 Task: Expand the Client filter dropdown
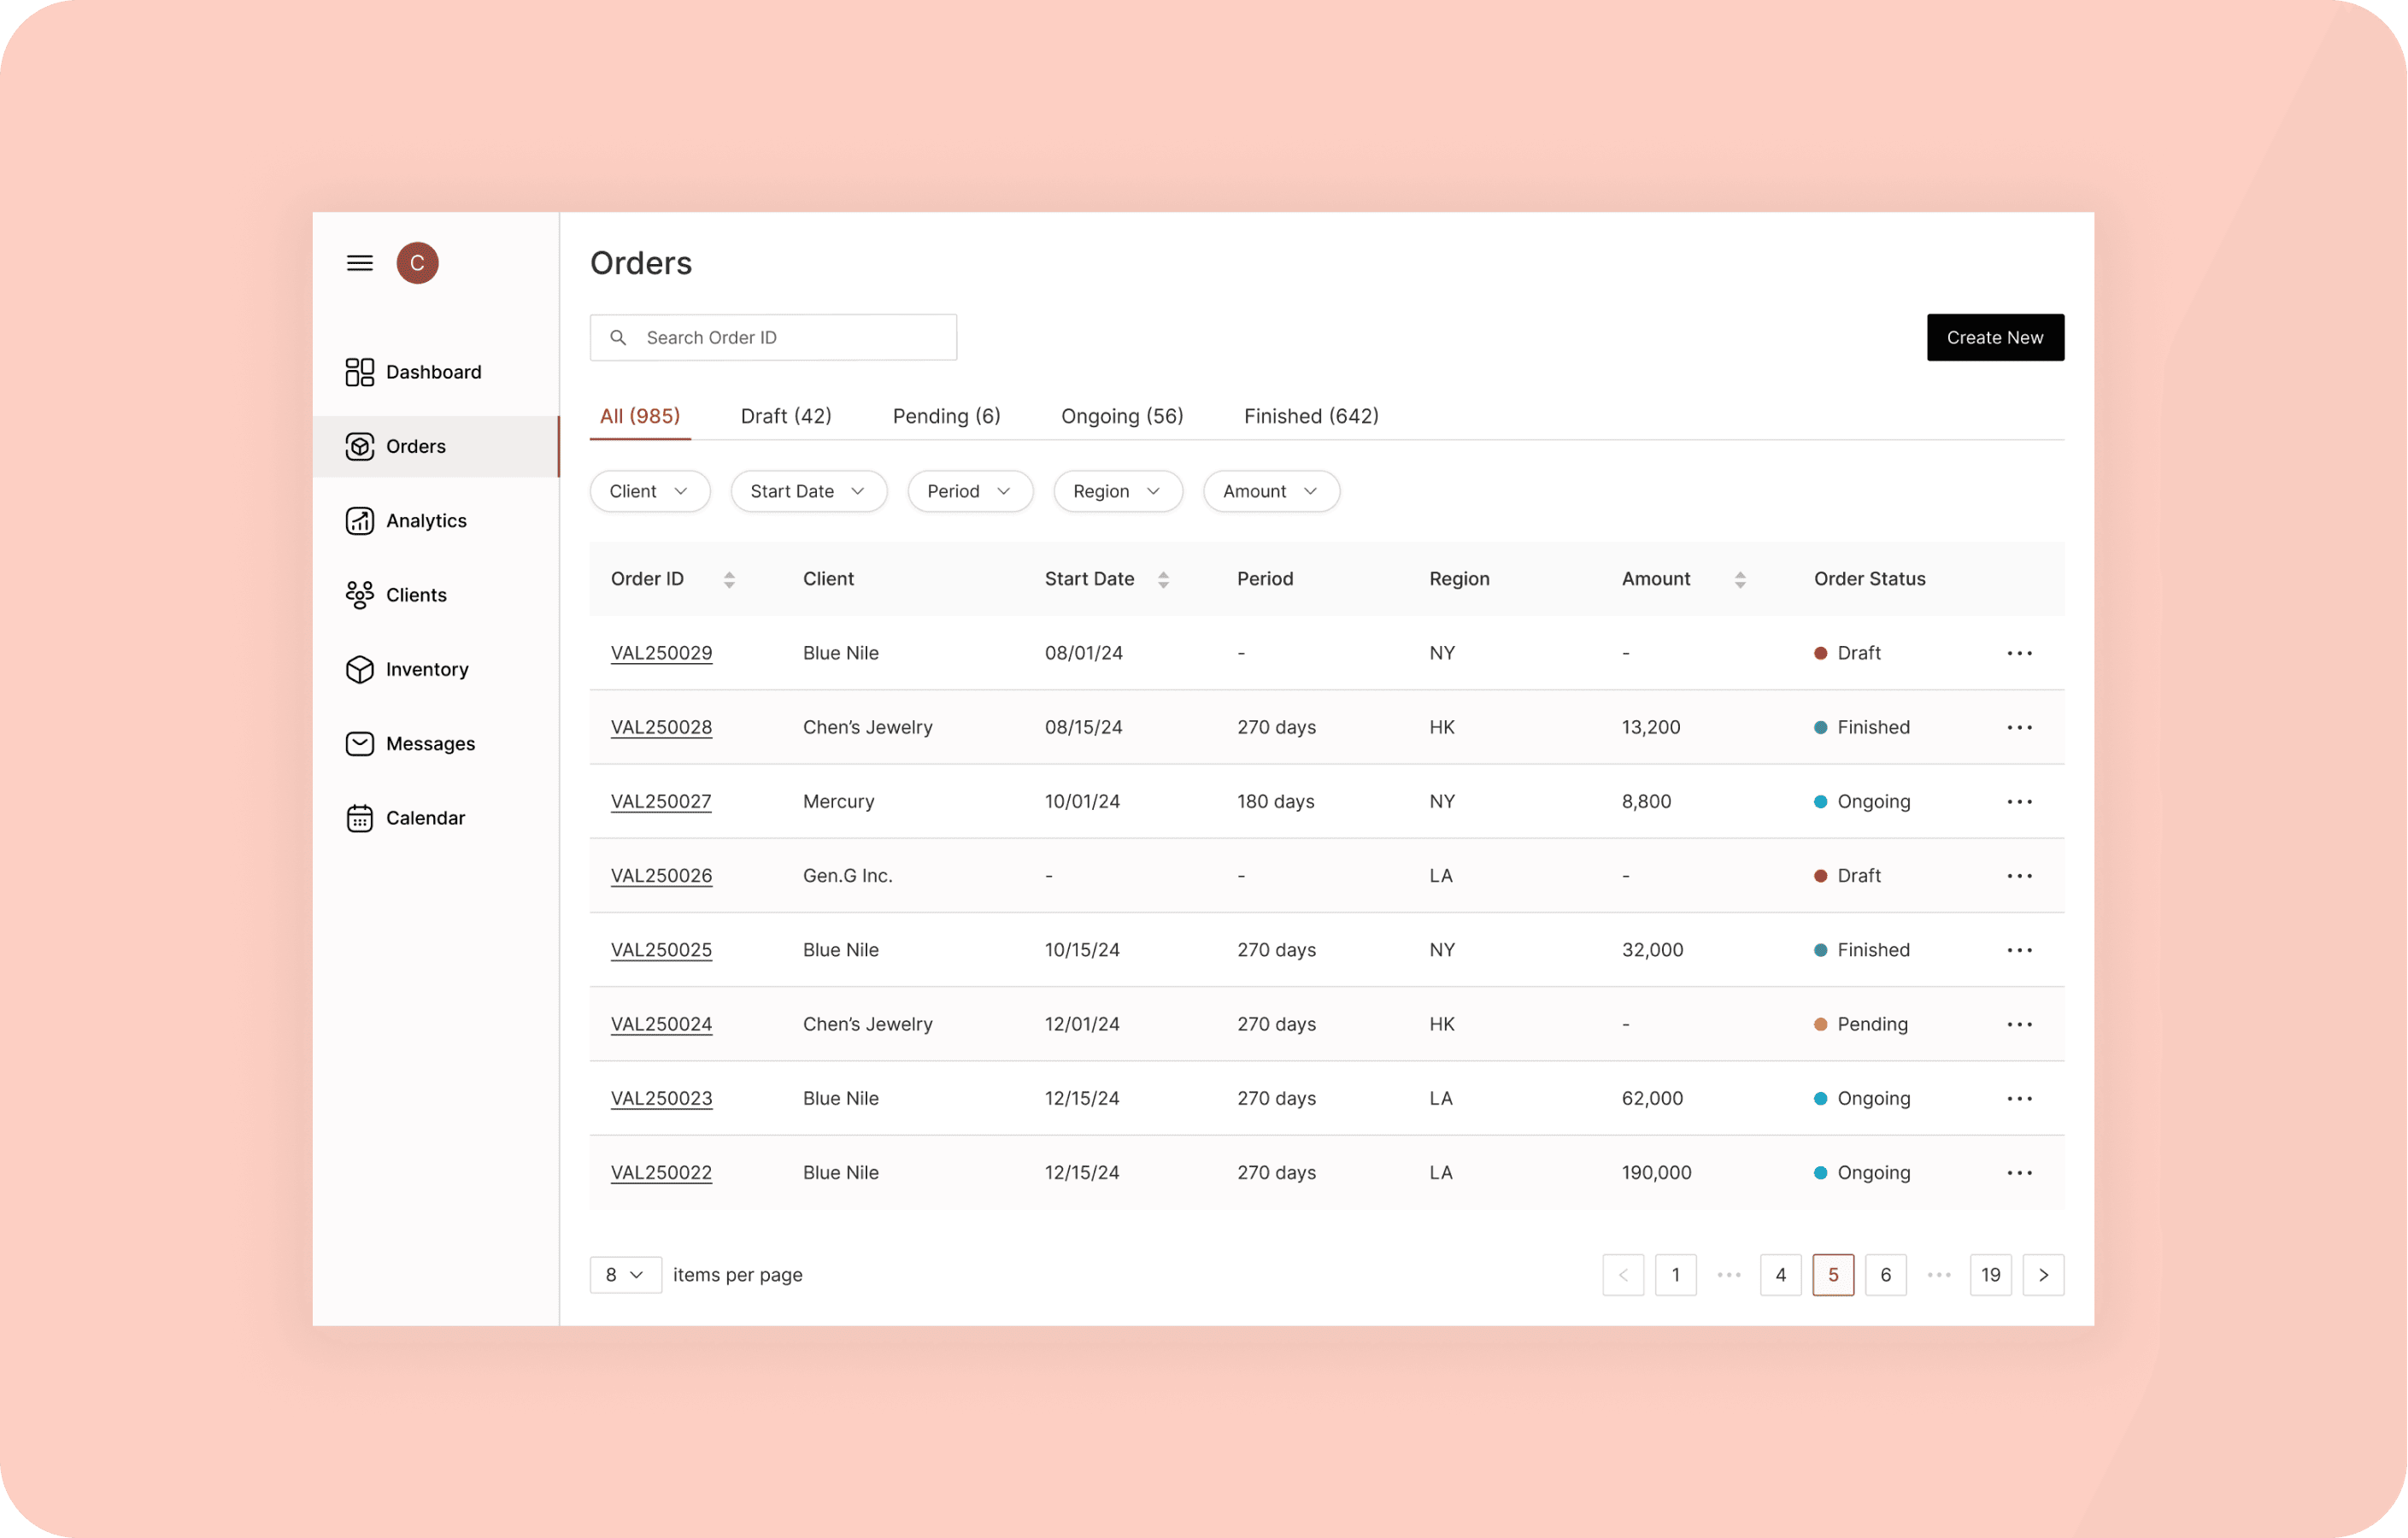point(649,491)
